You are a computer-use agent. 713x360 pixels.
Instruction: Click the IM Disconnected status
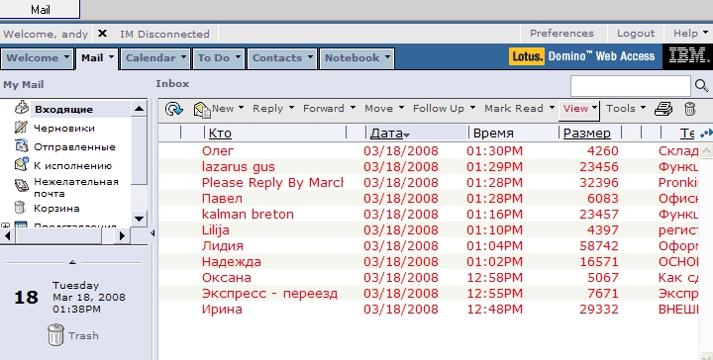coord(164,34)
